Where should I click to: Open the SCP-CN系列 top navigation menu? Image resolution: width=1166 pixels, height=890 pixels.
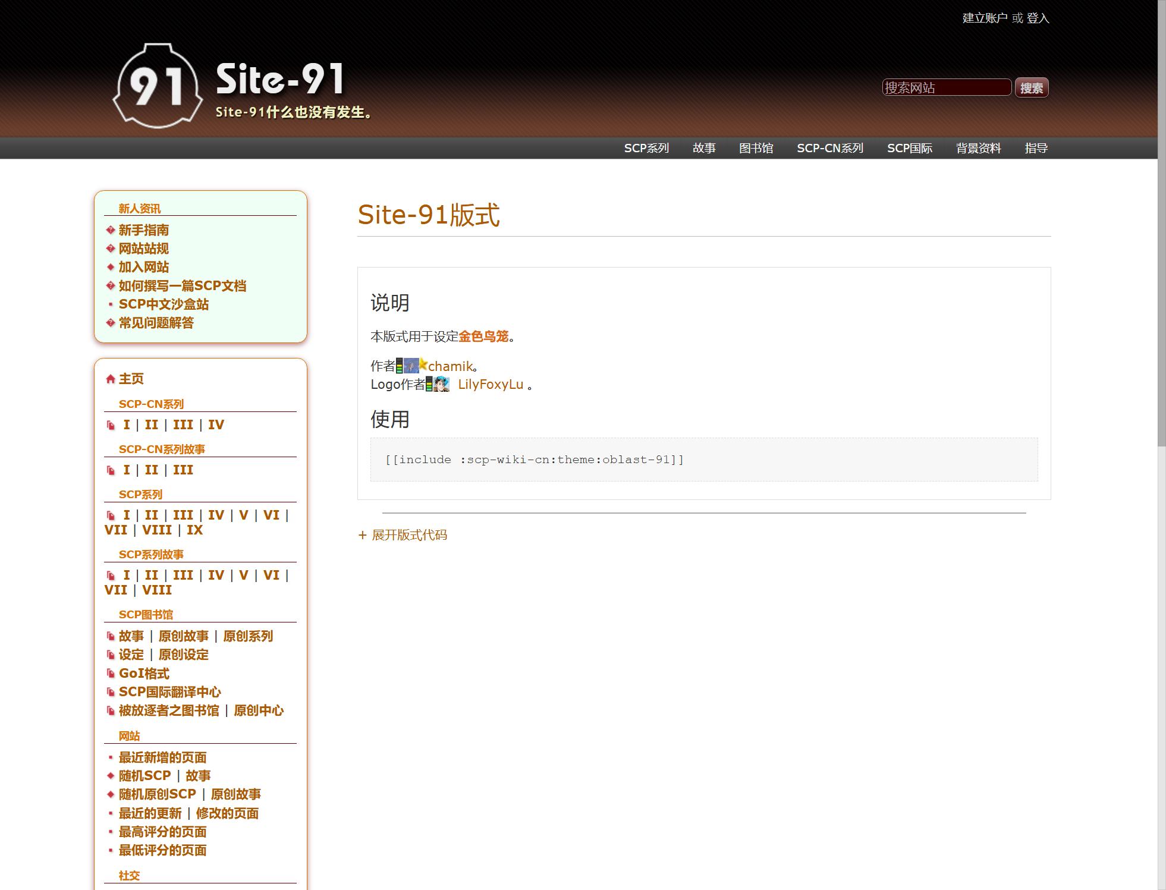point(829,148)
